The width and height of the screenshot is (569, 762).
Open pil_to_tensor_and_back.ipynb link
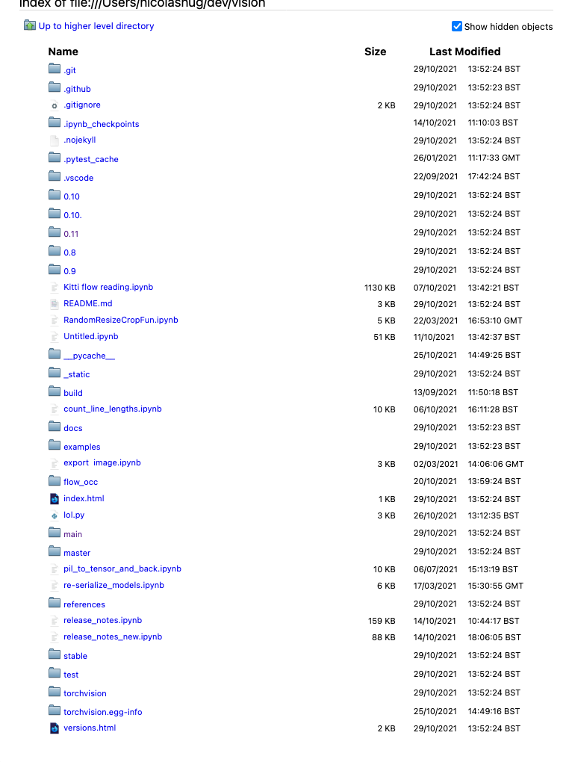click(x=122, y=569)
